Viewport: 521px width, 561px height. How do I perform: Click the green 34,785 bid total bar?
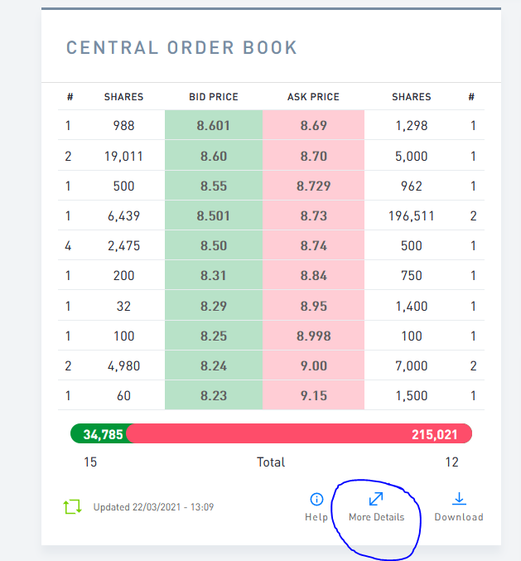99,433
